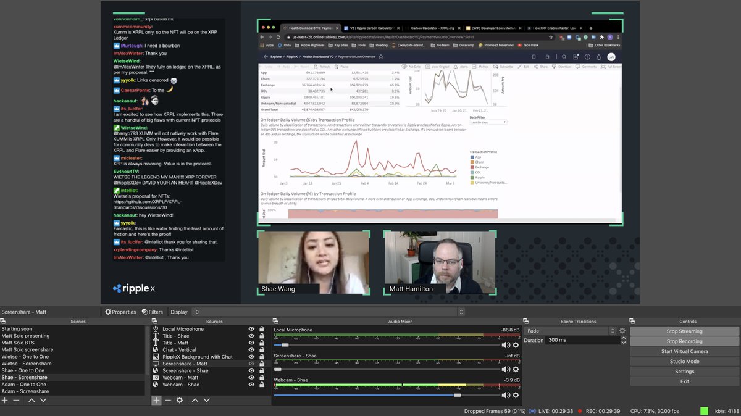
Task: Move the selected source up
Action: 195,400
